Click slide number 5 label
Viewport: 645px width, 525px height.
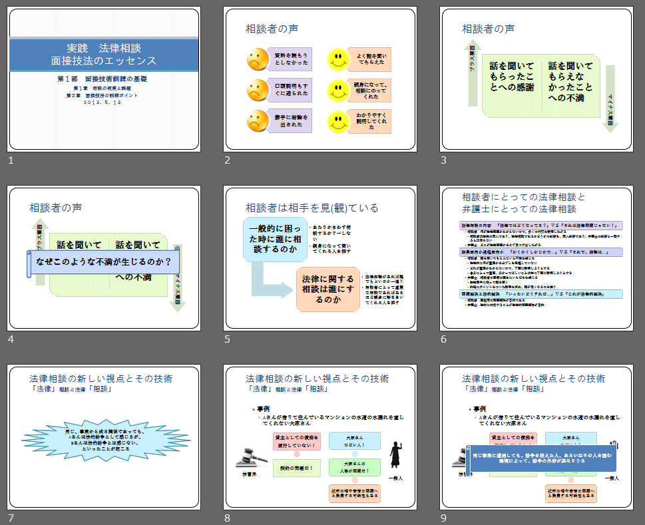tap(227, 339)
